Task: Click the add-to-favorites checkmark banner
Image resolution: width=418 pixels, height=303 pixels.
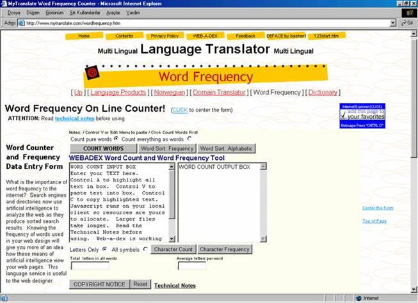Action: [362, 114]
